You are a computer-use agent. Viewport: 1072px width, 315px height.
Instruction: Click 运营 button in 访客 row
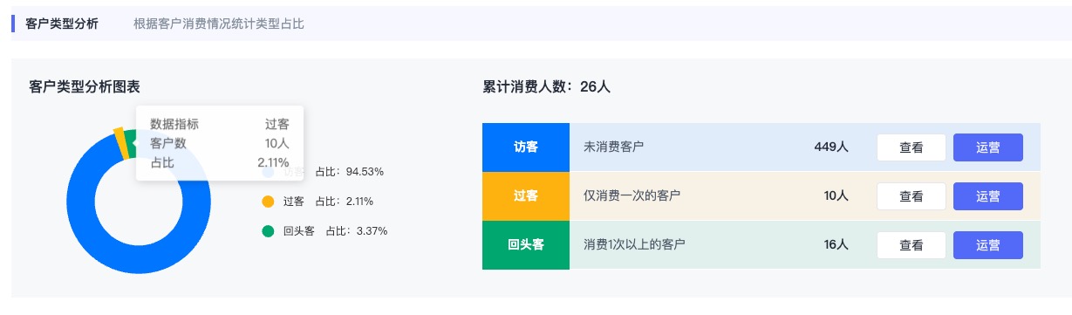(987, 147)
